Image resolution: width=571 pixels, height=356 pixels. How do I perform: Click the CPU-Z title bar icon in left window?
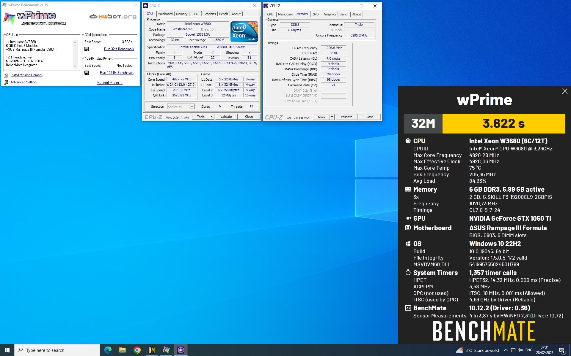[145, 6]
